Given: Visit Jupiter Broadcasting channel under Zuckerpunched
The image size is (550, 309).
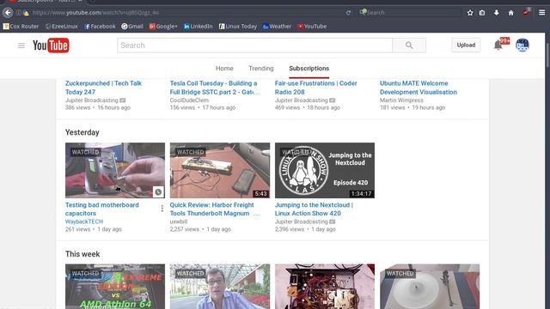Looking at the screenshot, I should 92,100.
